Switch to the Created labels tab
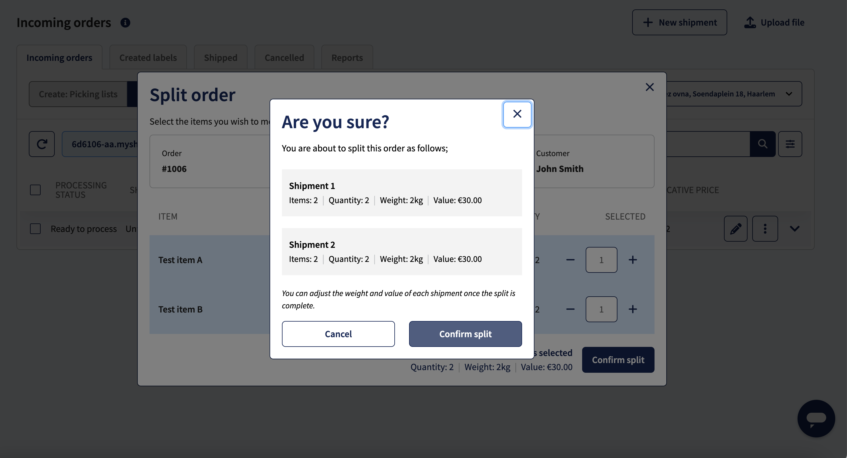Viewport: 847px width, 458px height. point(148,57)
